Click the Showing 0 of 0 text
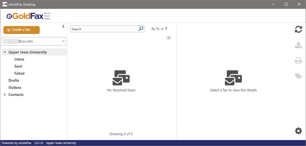The width and height of the screenshot is (306, 146). [121, 134]
